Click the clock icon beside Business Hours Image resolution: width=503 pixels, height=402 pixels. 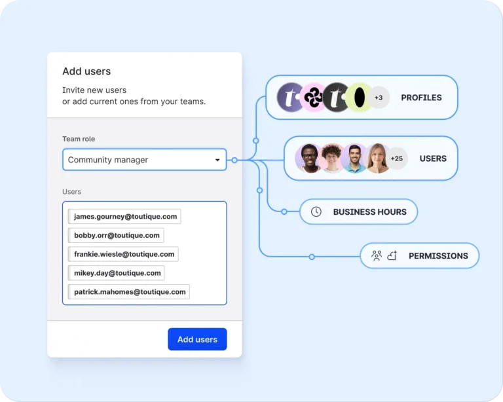coord(316,211)
